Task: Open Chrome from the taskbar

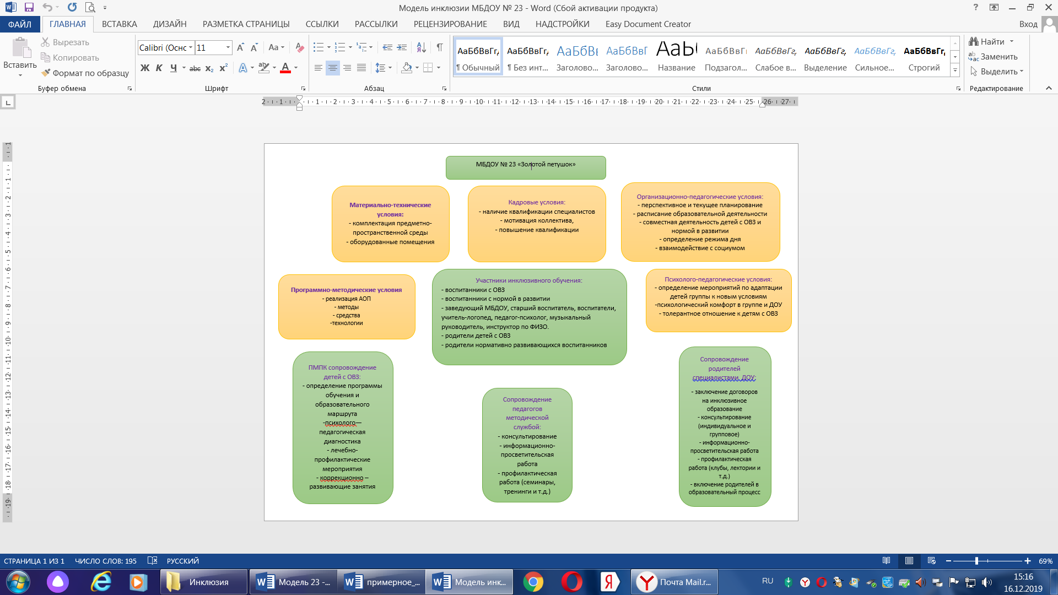Action: 533,582
